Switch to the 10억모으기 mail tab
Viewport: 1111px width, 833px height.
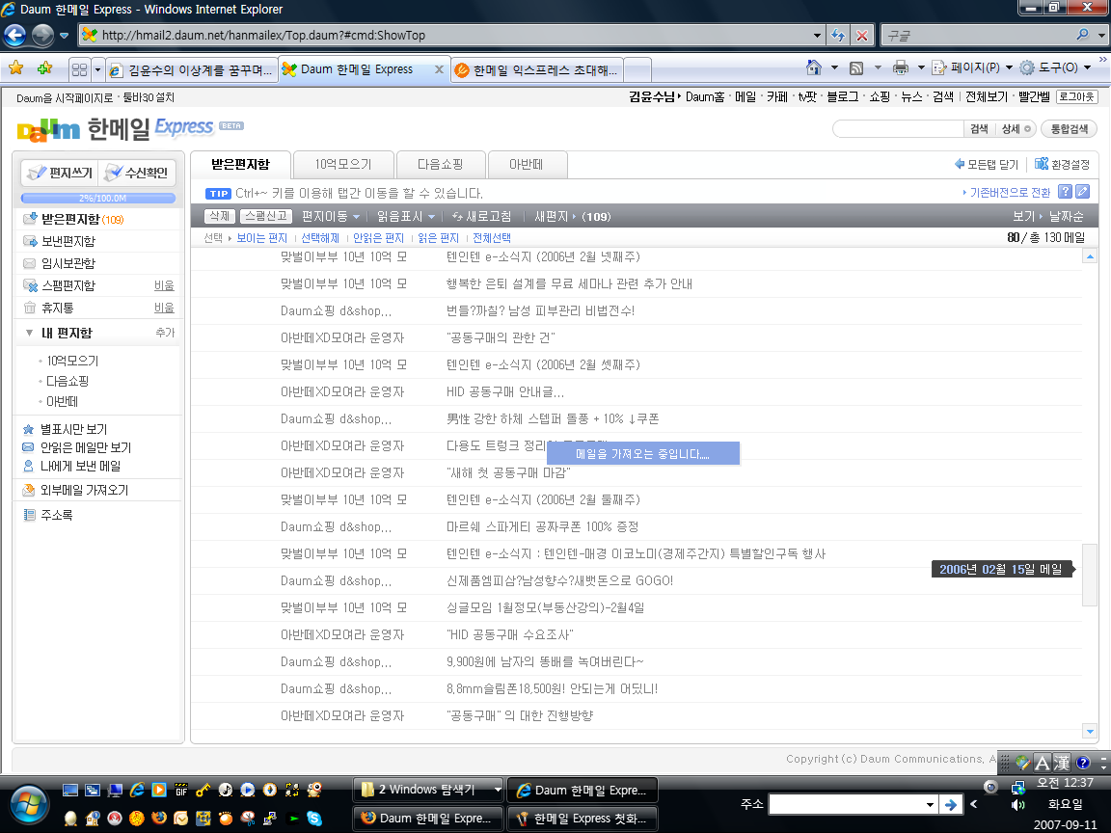(x=343, y=164)
